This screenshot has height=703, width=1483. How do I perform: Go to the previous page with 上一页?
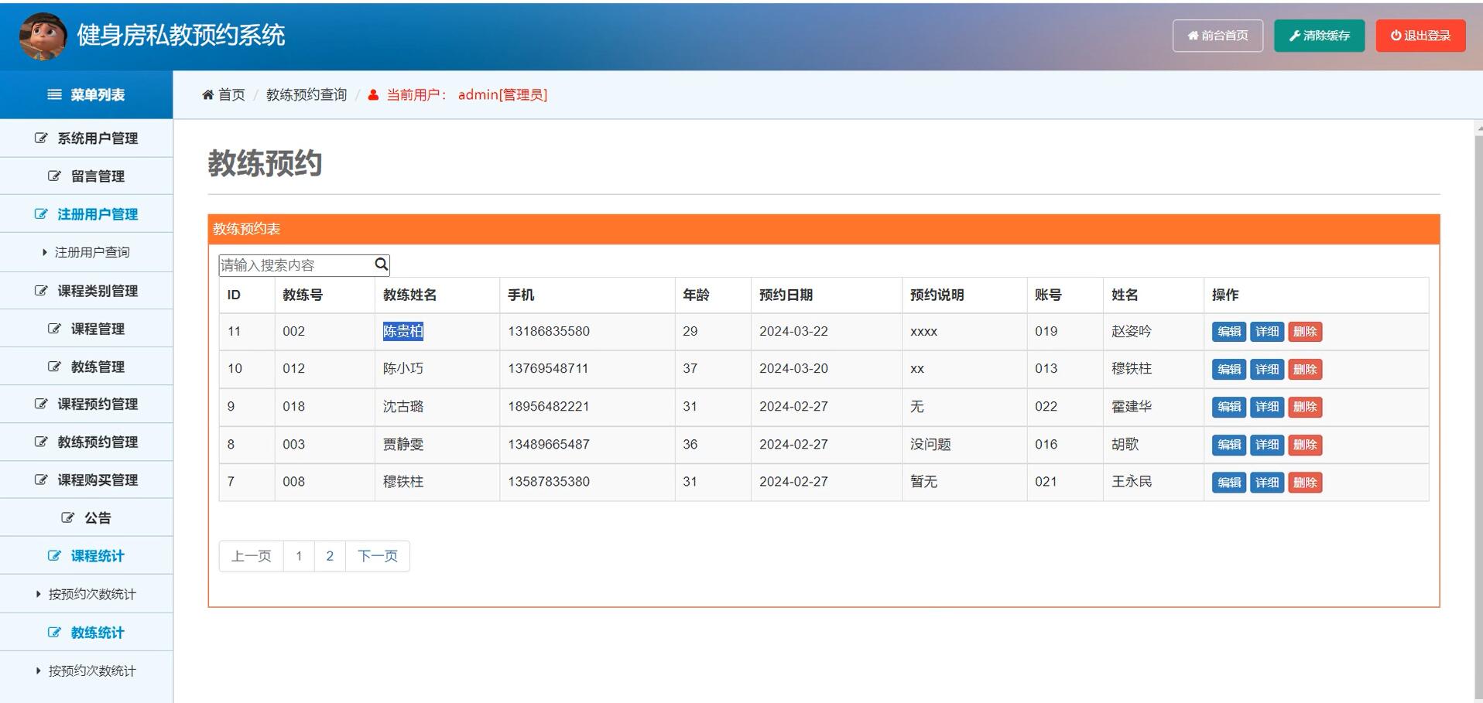[252, 556]
